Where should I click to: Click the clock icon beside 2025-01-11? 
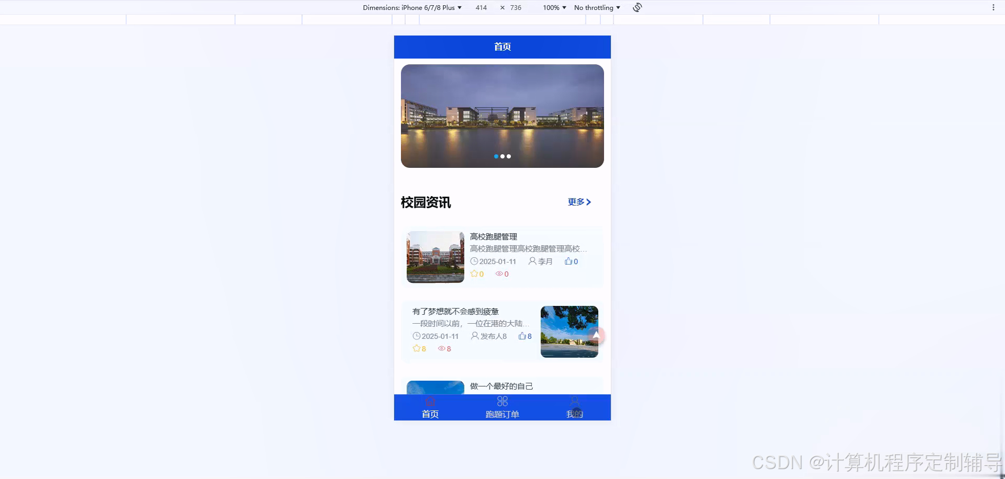point(474,261)
